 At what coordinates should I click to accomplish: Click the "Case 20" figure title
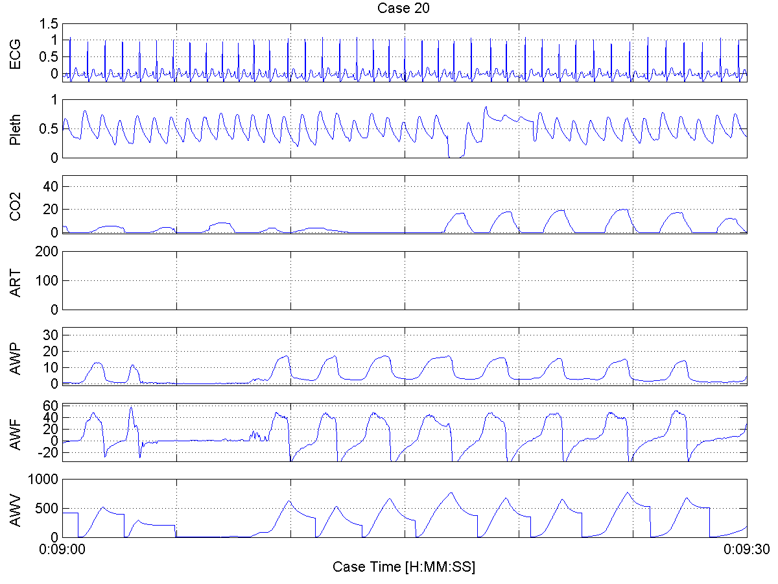point(404,8)
